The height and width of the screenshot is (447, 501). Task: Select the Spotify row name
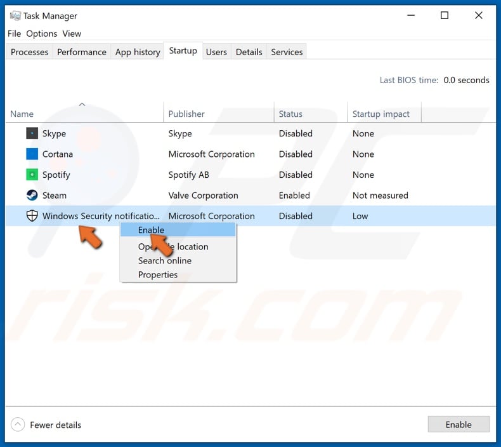[56, 175]
